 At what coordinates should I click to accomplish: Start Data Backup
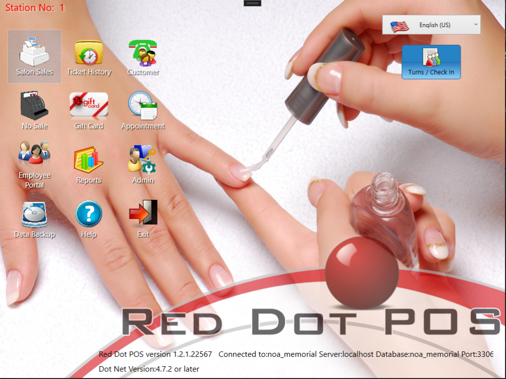35,220
